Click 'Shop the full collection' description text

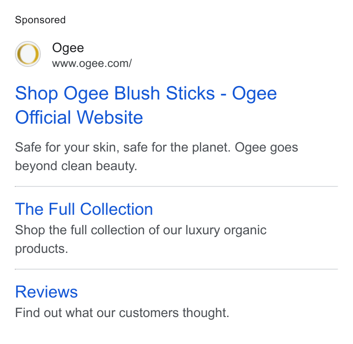[141, 239]
